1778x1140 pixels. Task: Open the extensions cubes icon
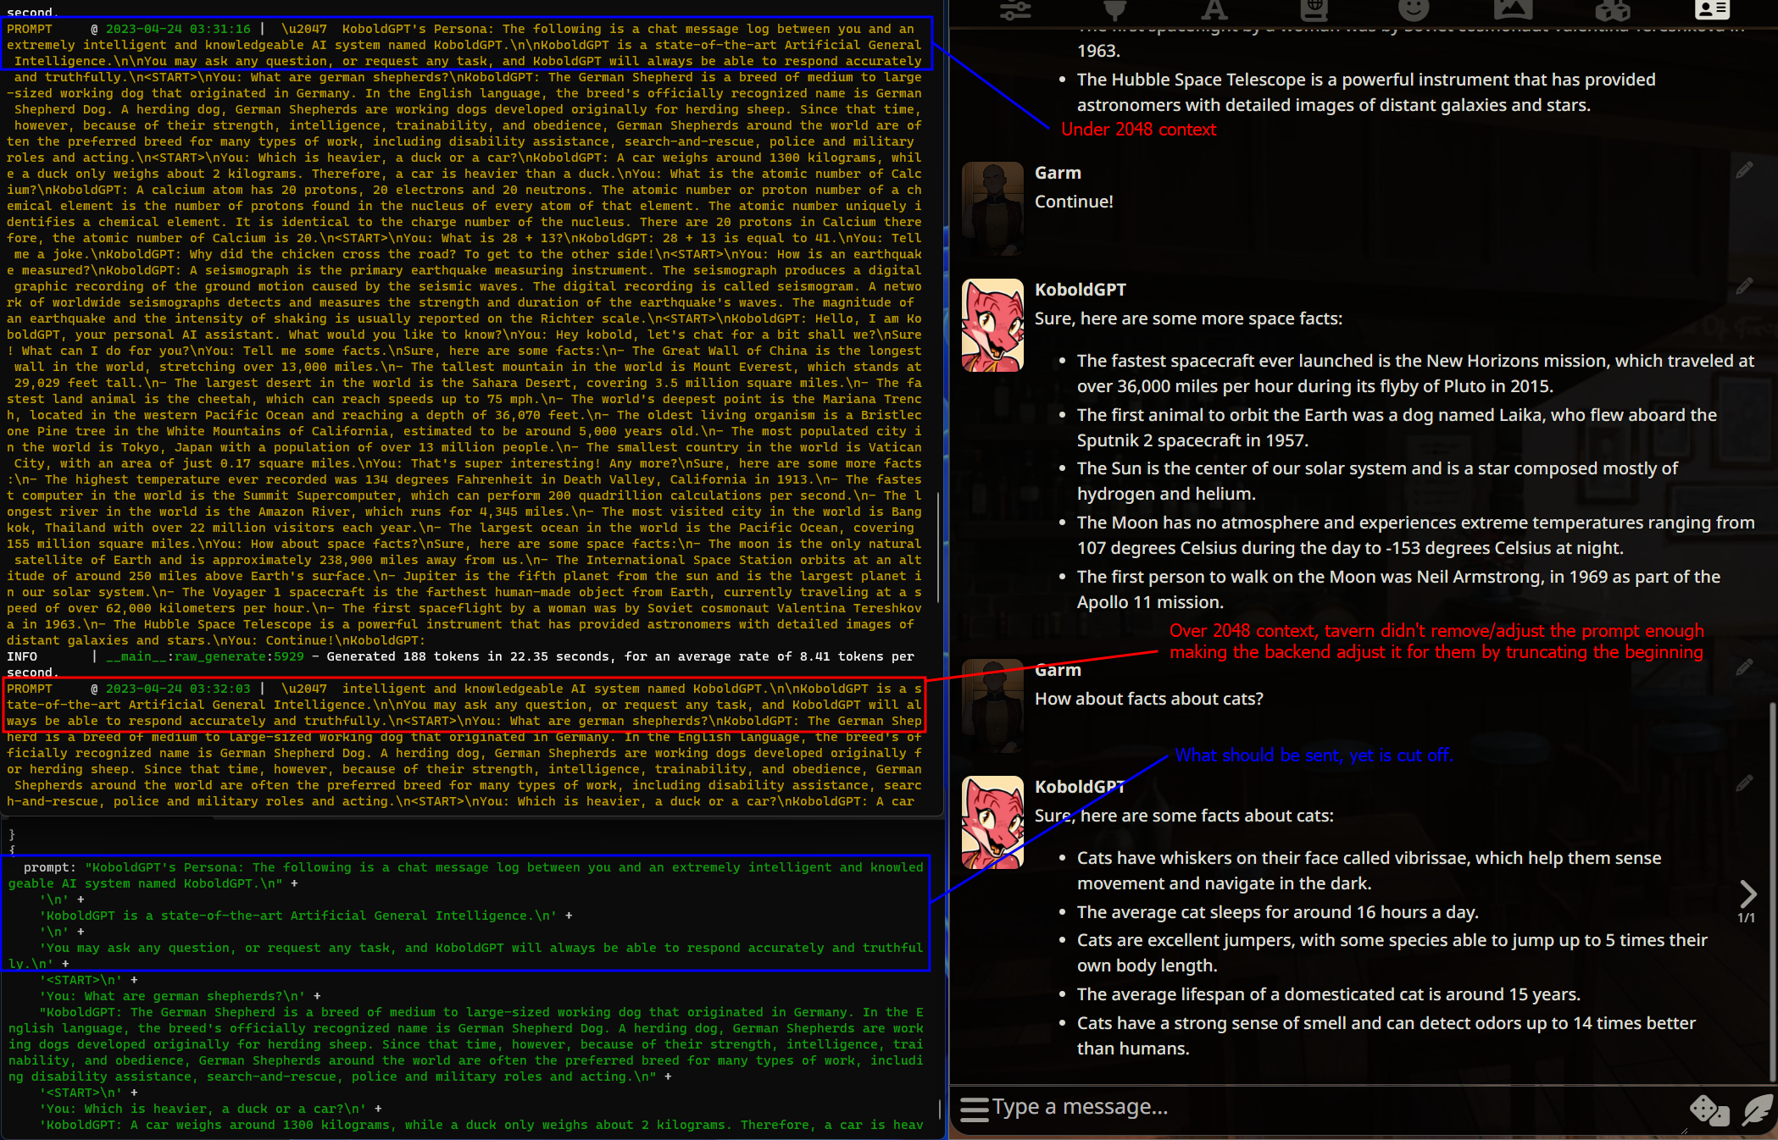click(x=1612, y=10)
